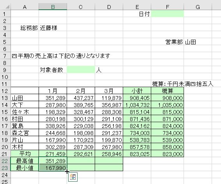Image resolution: width=221 pixels, height=184 pixels.
Task: Click cell with value 437,237
Action: 81,98
